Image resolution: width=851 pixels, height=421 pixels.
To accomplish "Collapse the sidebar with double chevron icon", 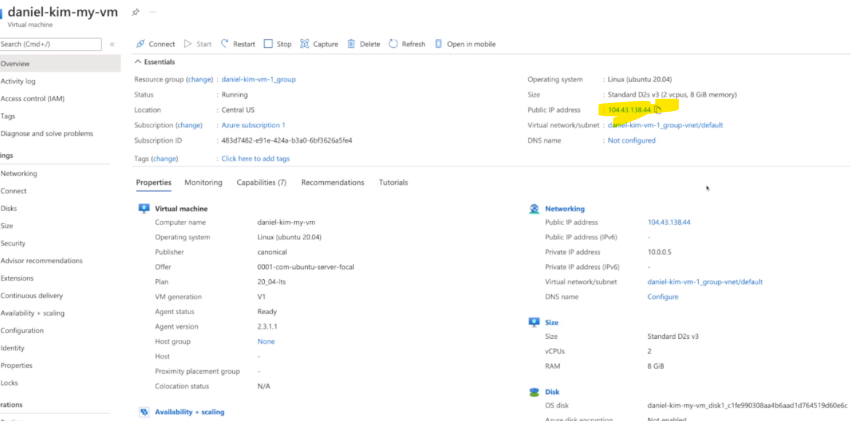I will [112, 44].
